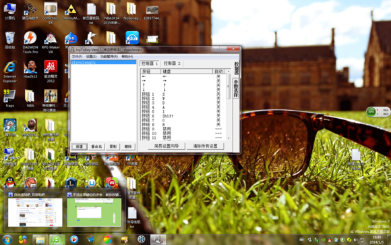
Task: Click the button list scrollbar down arrow
Action: [x=229, y=138]
